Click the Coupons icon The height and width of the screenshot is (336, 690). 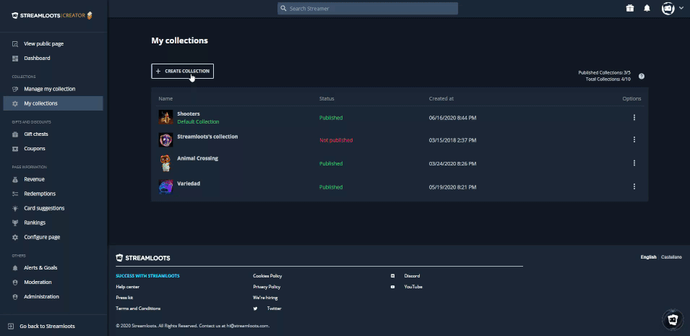pyautogui.click(x=15, y=149)
